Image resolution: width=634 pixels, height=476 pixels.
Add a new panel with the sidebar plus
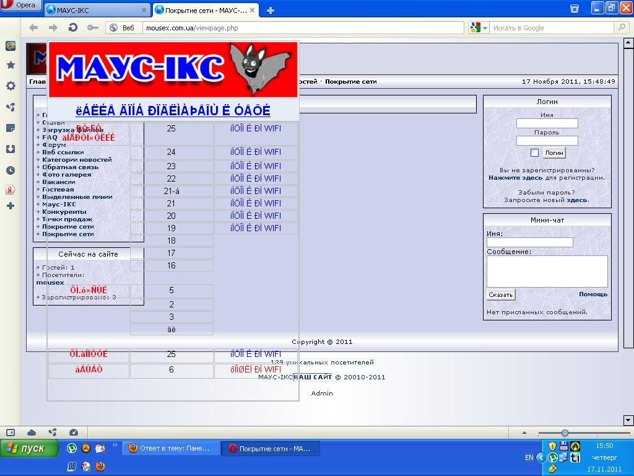[x=11, y=206]
